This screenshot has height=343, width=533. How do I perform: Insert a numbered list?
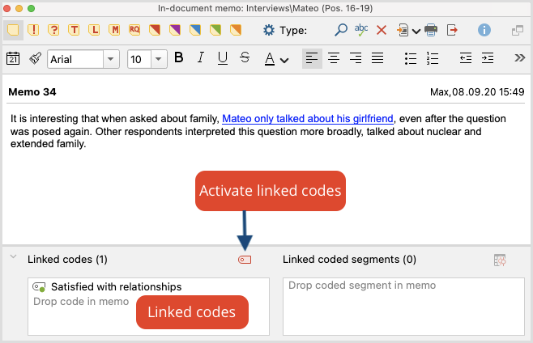(x=433, y=58)
